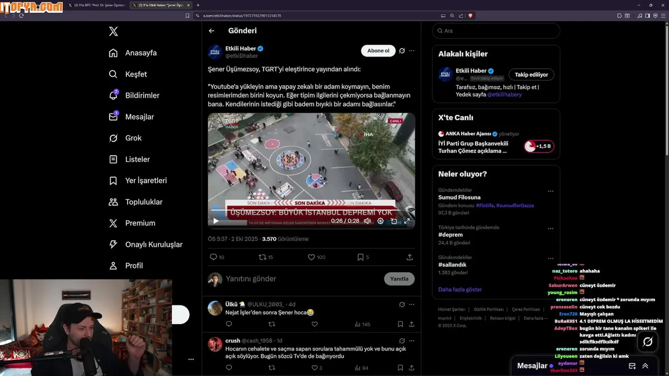Reply to post with 10 comments

click(217, 257)
